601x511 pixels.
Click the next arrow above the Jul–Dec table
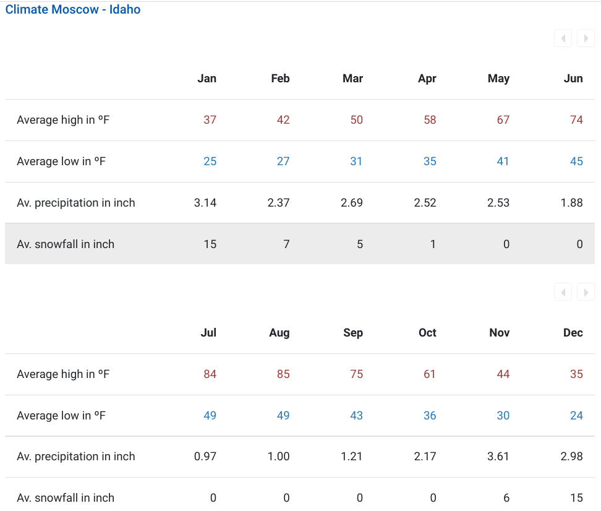[586, 292]
